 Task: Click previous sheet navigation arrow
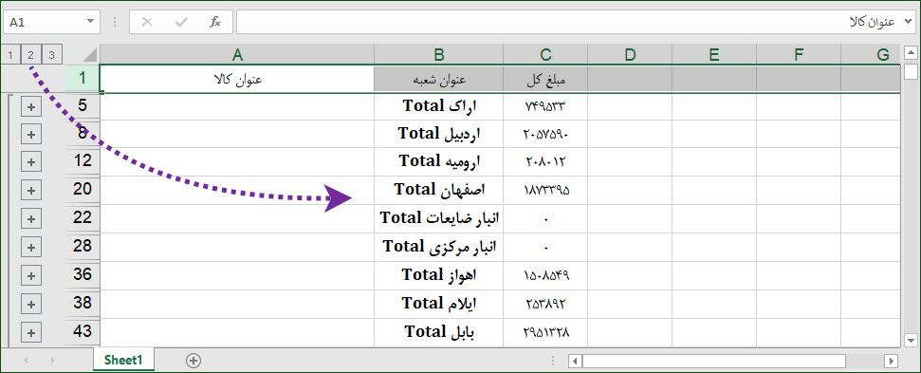click(26, 360)
